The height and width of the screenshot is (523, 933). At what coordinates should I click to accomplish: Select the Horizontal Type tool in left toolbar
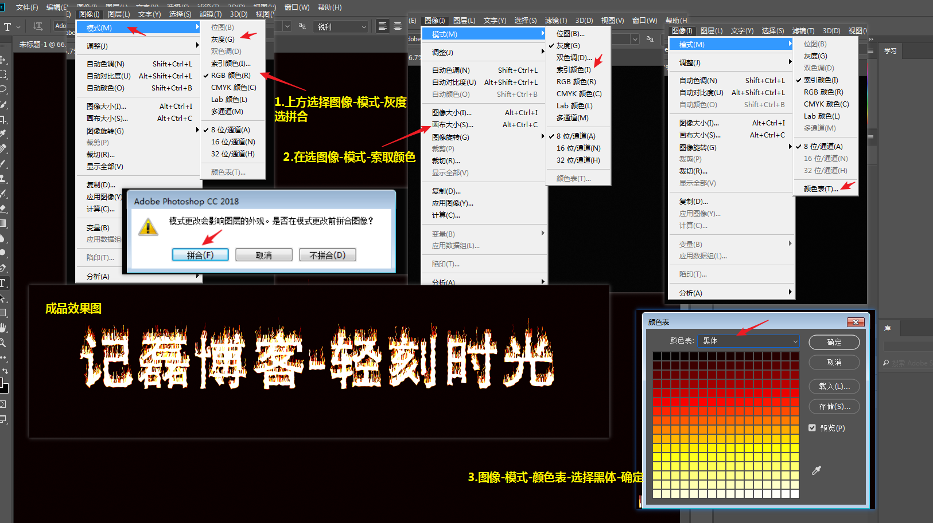click(3, 283)
